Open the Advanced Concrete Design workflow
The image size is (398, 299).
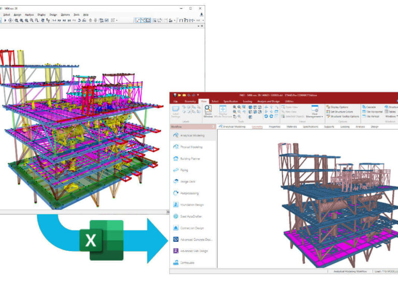tap(193, 239)
